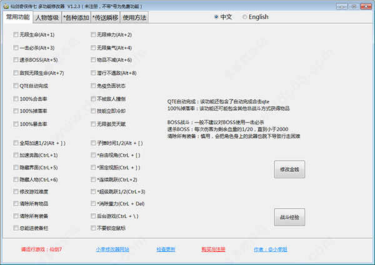Tick *自由视角 (Ctrl + [) checkbox
The image size is (375, 265).
[93, 155]
